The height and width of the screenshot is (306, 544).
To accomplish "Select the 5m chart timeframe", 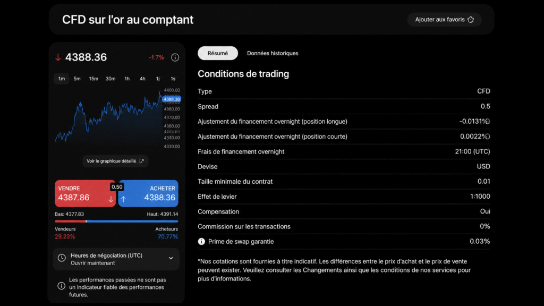I will point(77,79).
